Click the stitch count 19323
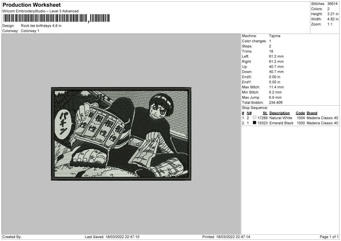This screenshot has height=241, width=341. (x=262, y=123)
